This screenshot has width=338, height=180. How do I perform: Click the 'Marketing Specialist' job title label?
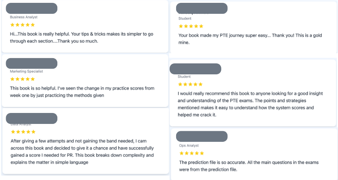(x=26, y=71)
